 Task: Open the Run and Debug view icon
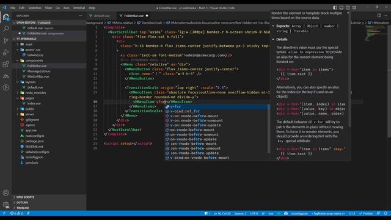[x=5, y=53]
